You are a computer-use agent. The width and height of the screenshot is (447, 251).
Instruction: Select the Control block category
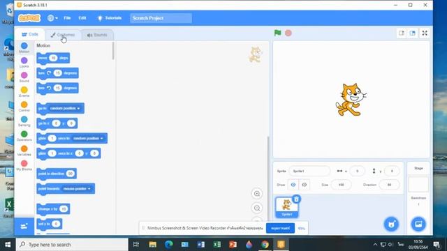(x=24, y=107)
